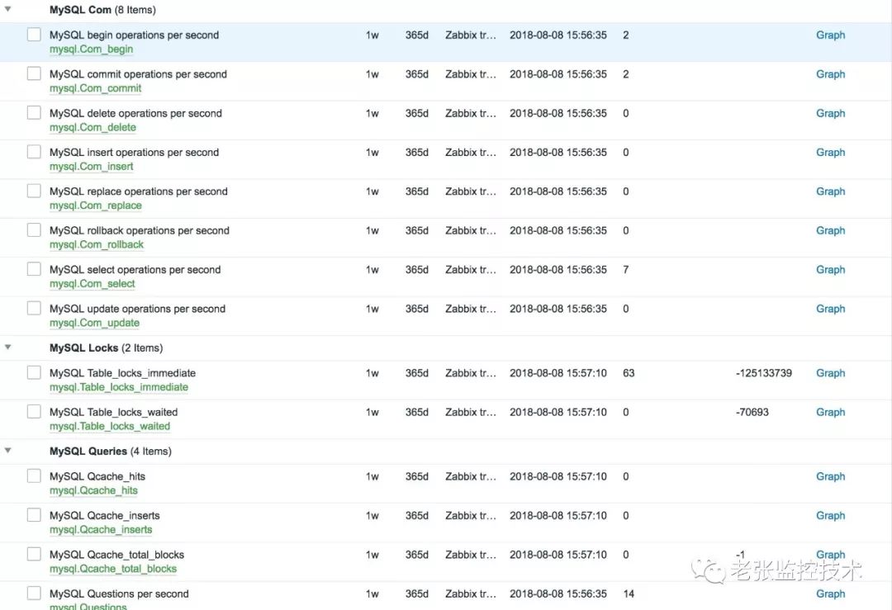Click last value 63 for Table_locks_immediate

tap(629, 373)
